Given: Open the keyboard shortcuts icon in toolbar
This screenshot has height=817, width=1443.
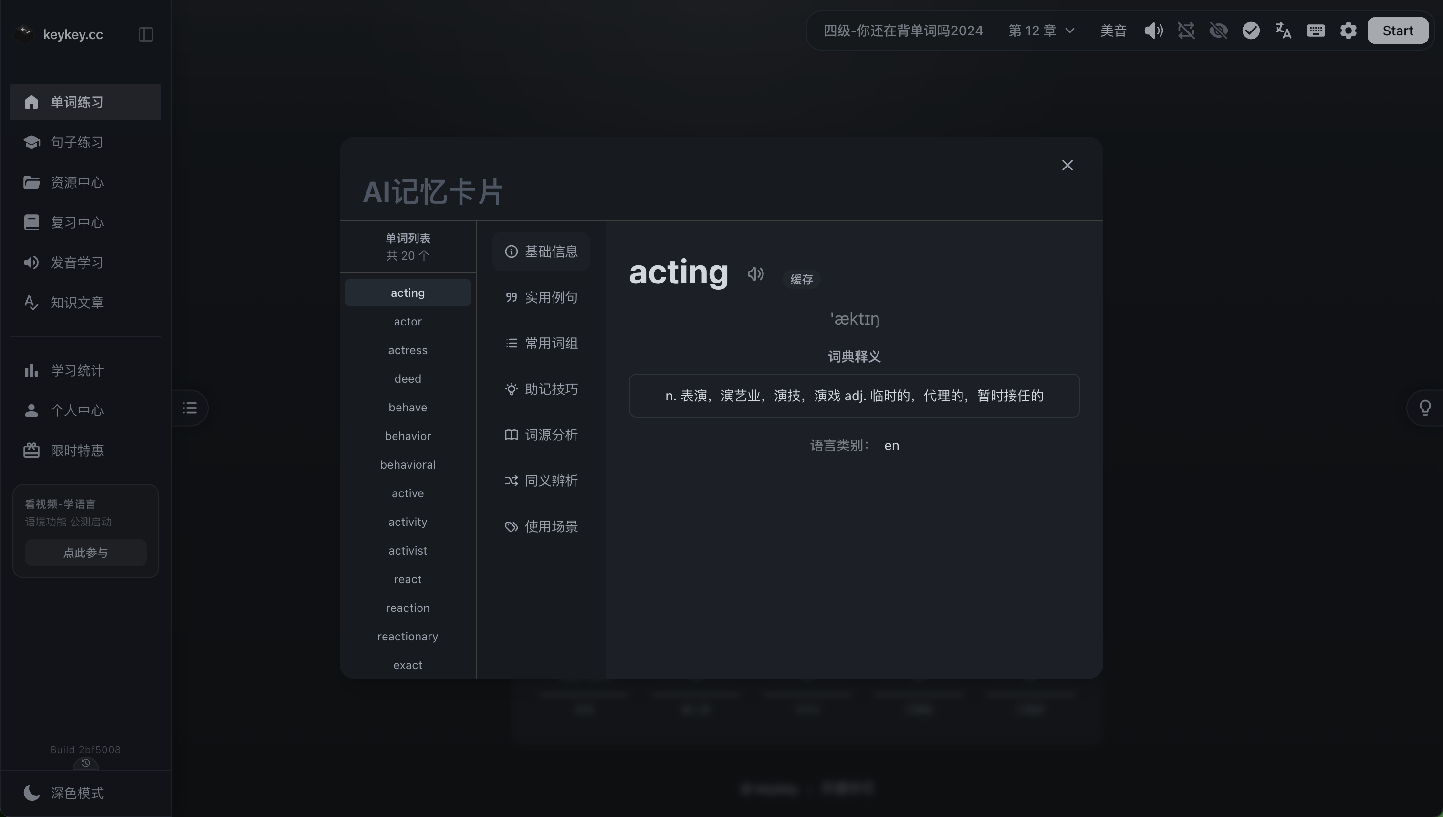Looking at the screenshot, I should 1316,30.
